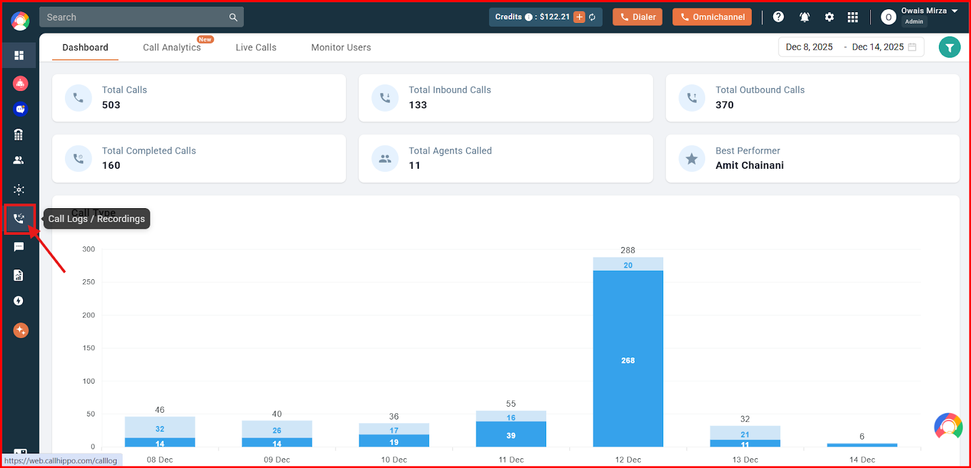Image resolution: width=971 pixels, height=468 pixels.
Task: Click the 12 Dec light blue 20 segment
Action: pos(628,264)
